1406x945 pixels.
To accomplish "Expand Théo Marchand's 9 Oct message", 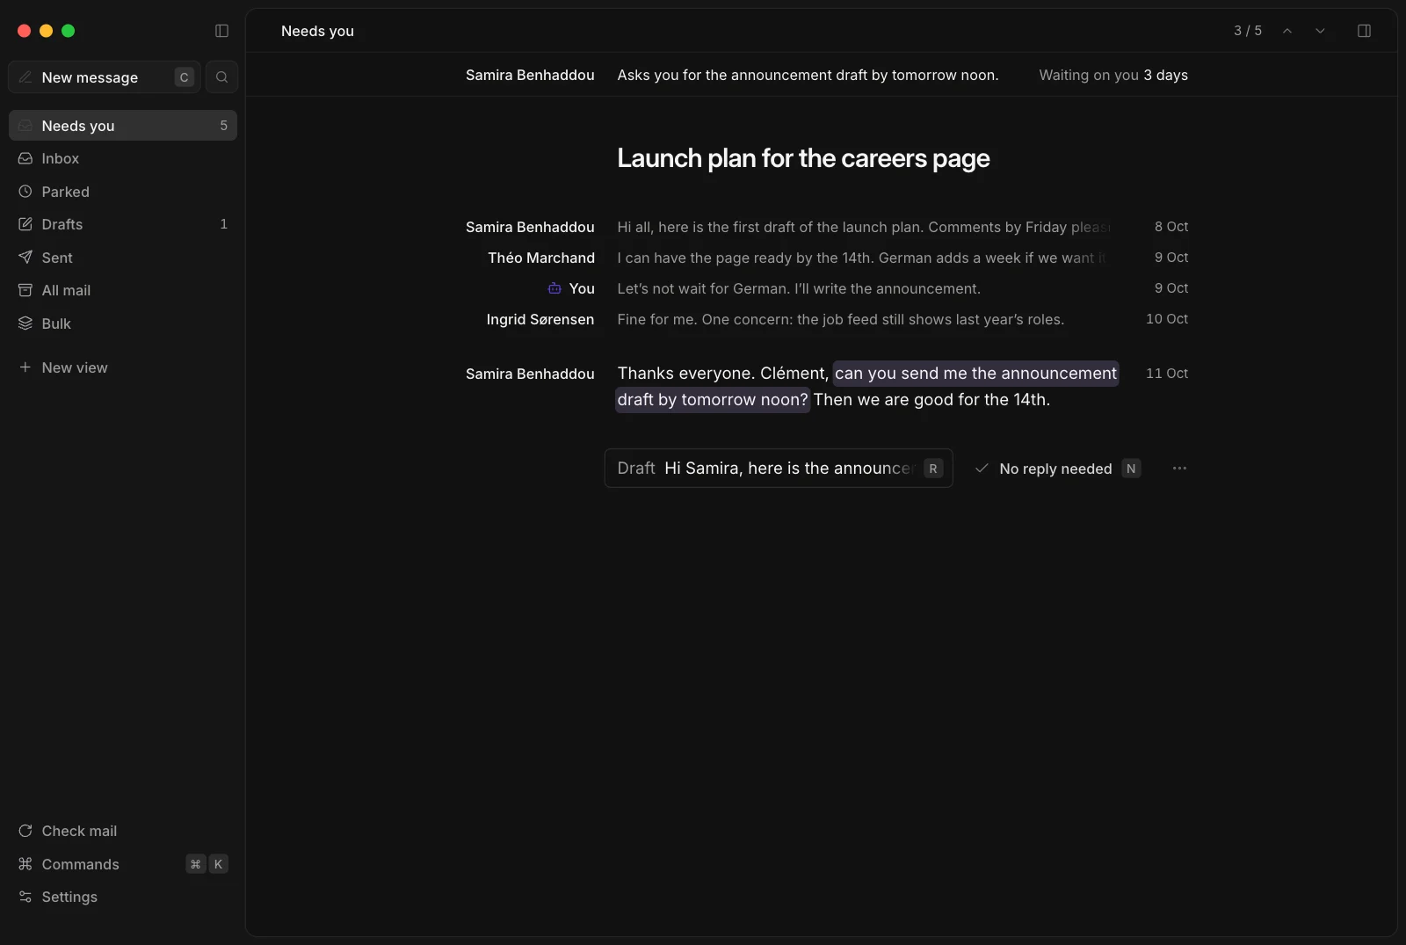I will click(x=826, y=258).
